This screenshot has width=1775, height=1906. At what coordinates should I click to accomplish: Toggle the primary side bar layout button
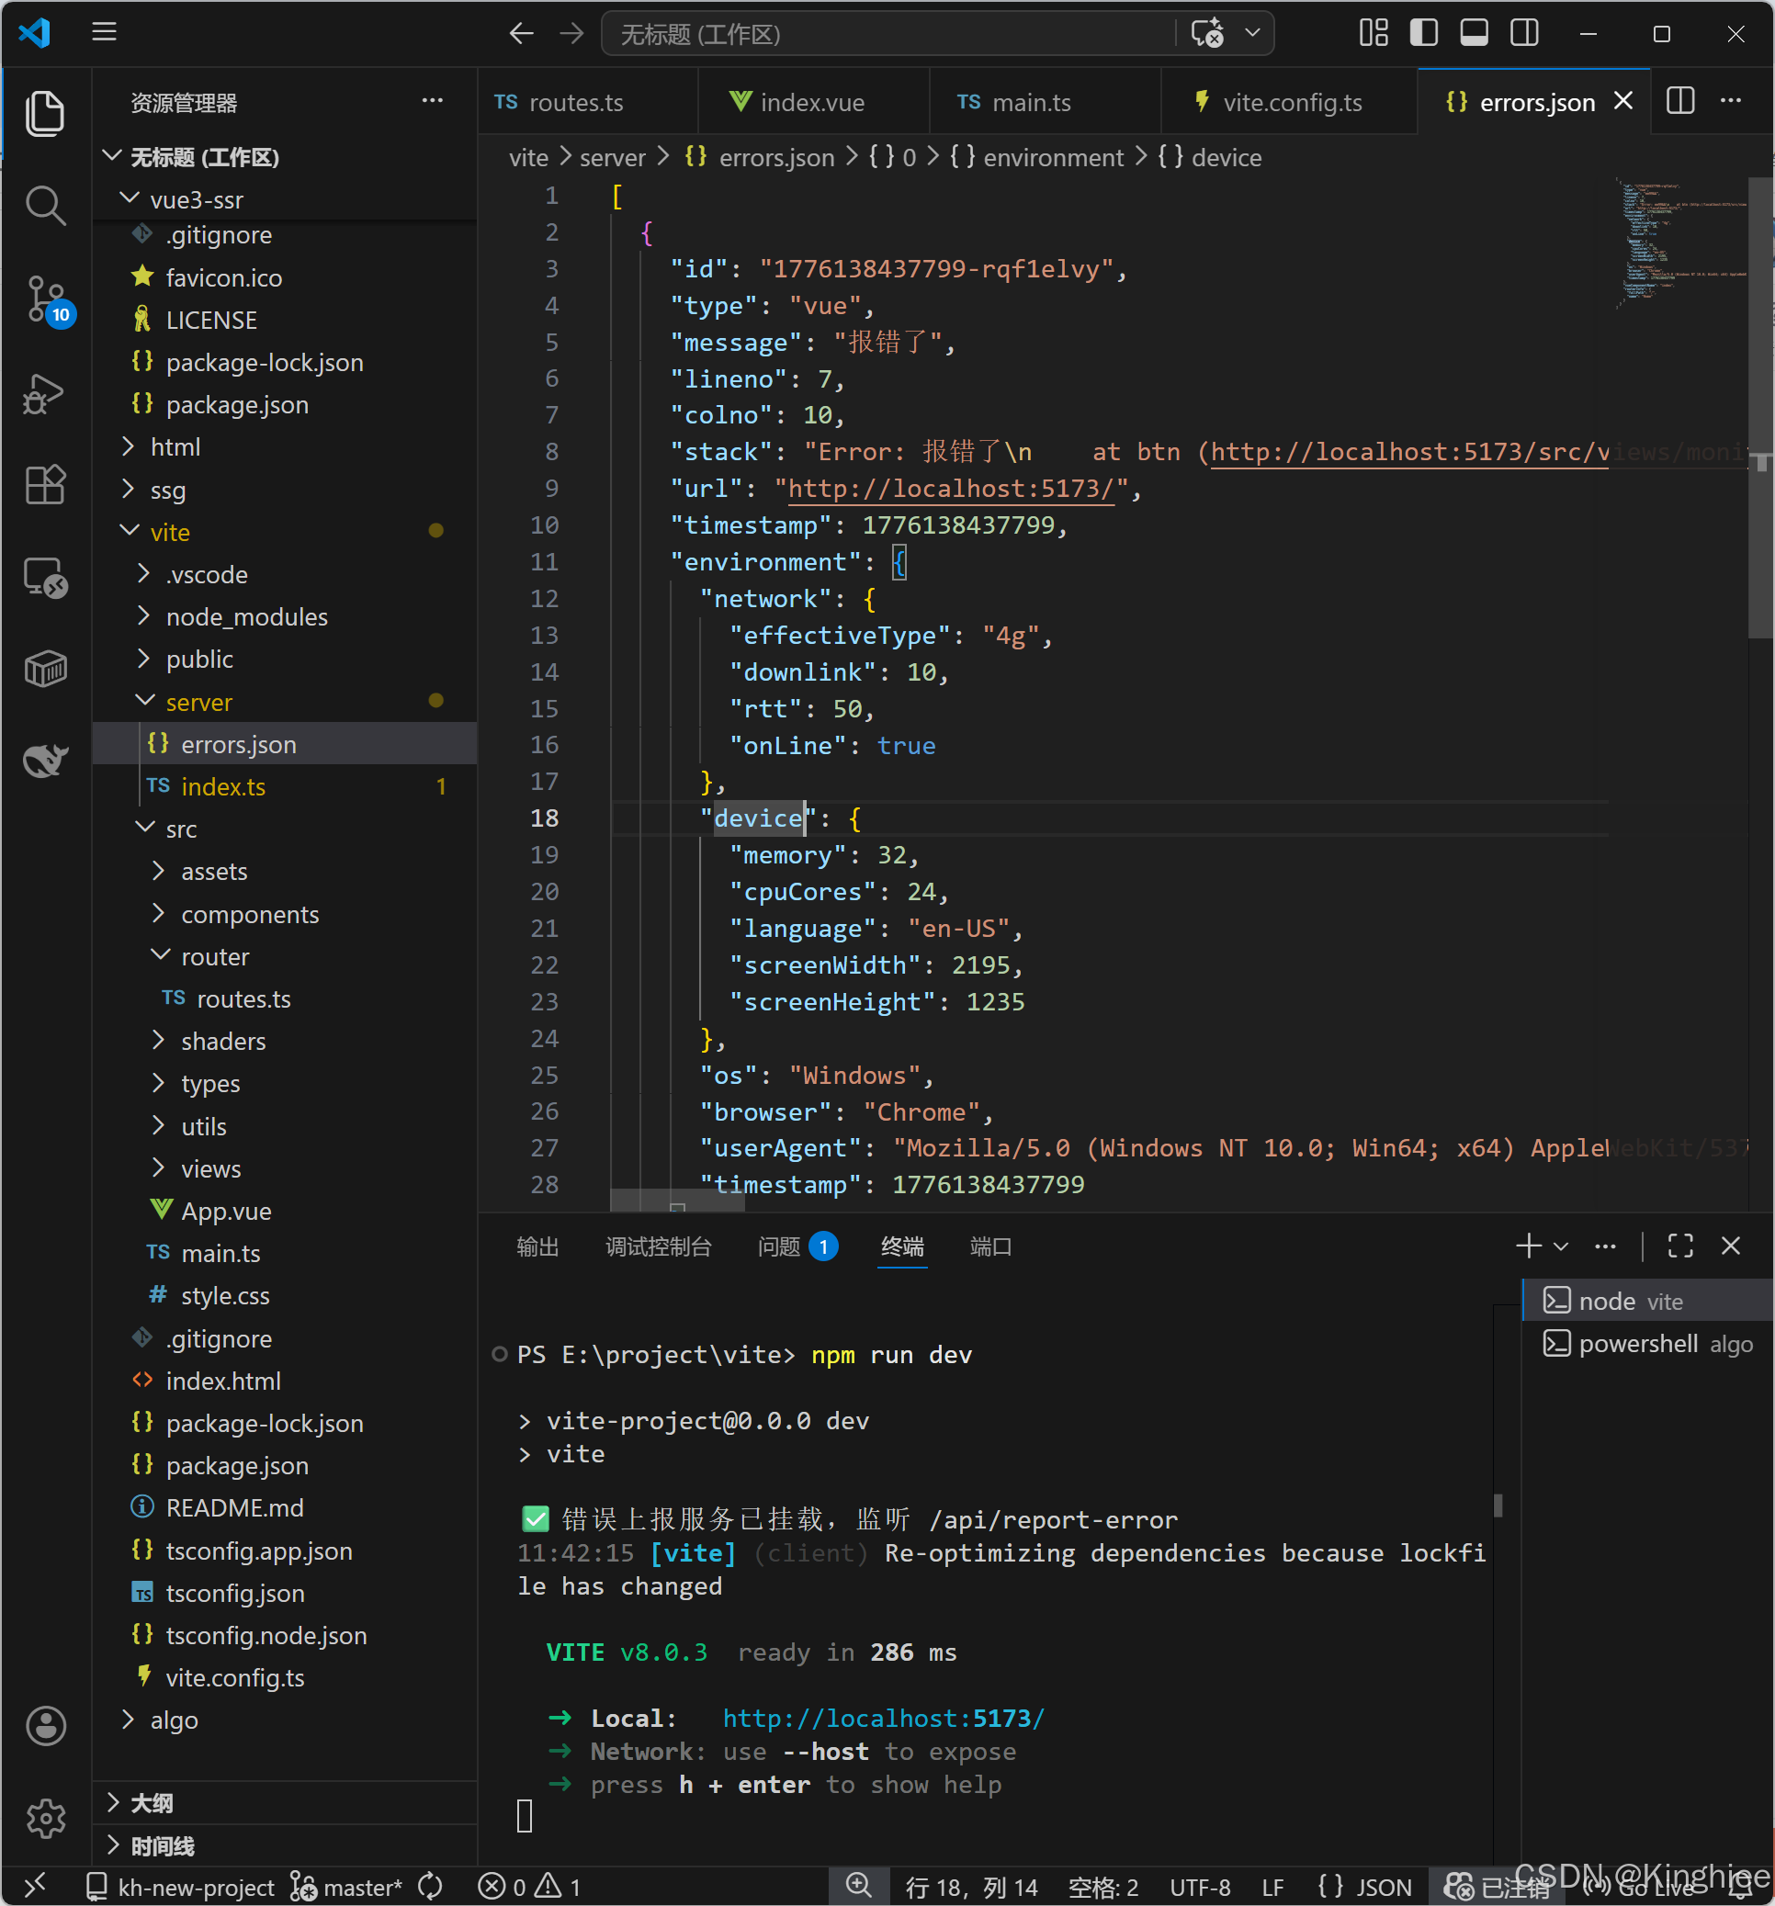coord(1423,34)
